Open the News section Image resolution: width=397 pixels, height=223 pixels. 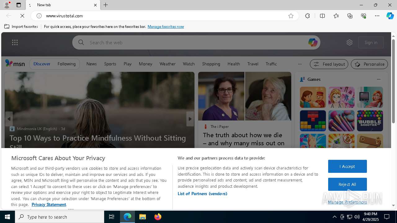point(91,64)
